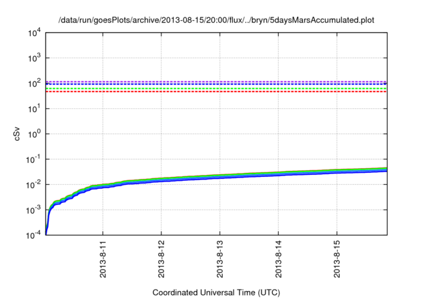This screenshot has height=299, width=427.
Task: Click the 2013-8-14 date label
Action: coord(279,259)
